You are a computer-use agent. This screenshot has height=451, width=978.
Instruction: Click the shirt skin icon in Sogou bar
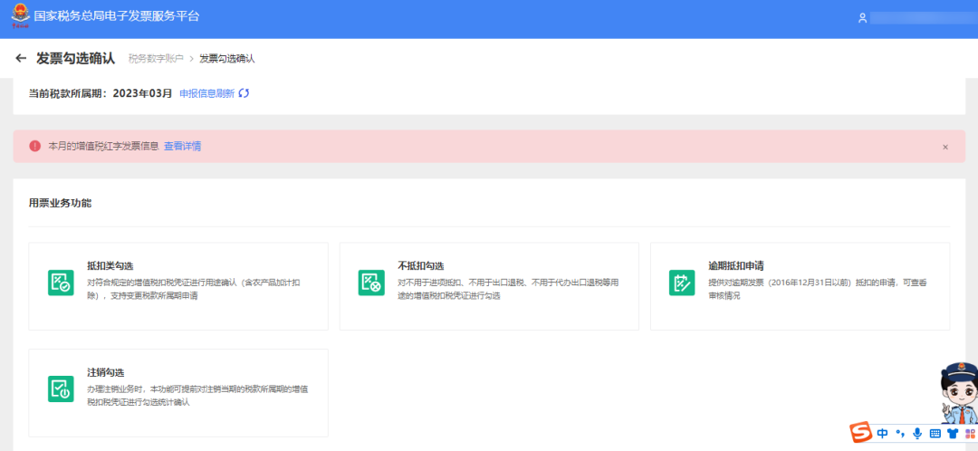tap(953, 434)
